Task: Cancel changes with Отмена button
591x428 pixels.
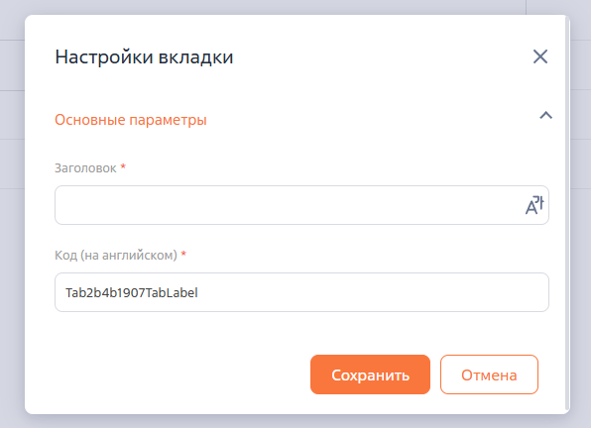Action: (x=489, y=374)
